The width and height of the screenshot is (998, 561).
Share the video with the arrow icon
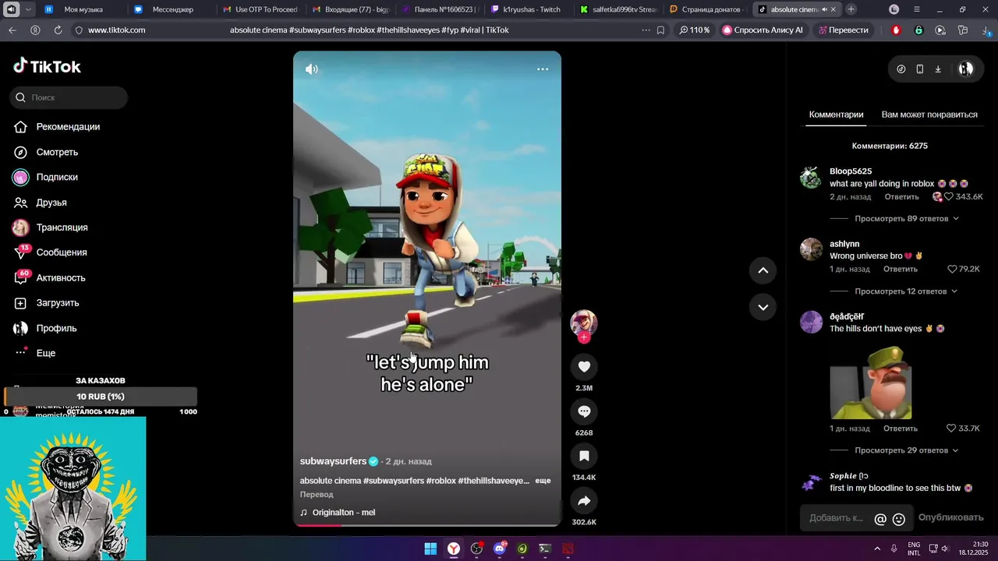coord(584,500)
